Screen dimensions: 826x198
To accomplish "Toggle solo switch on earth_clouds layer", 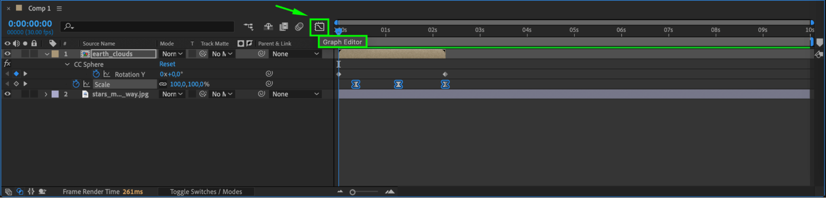I will click(x=25, y=54).
